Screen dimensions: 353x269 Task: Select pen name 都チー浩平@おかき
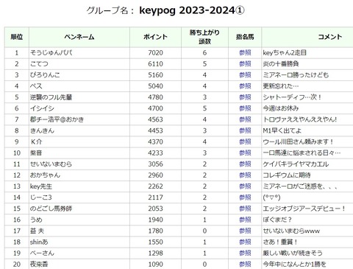(x=57, y=119)
